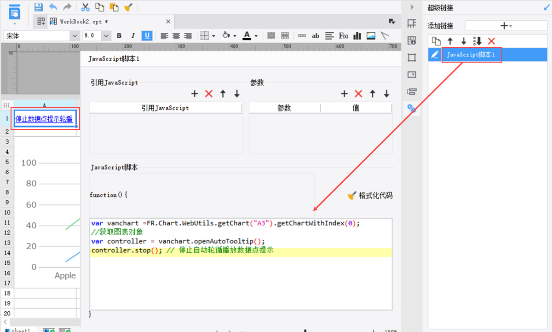Open the FineReport main menu icon
This screenshot has height=332, width=552.
[x=15, y=12]
